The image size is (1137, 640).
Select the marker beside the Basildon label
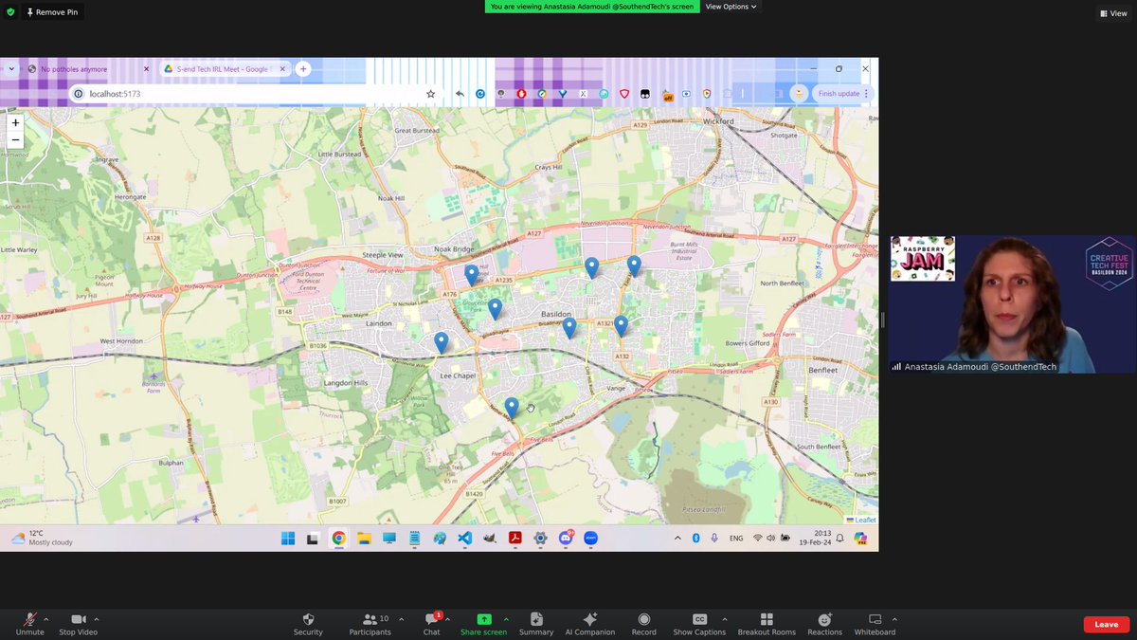pyautogui.click(x=569, y=327)
